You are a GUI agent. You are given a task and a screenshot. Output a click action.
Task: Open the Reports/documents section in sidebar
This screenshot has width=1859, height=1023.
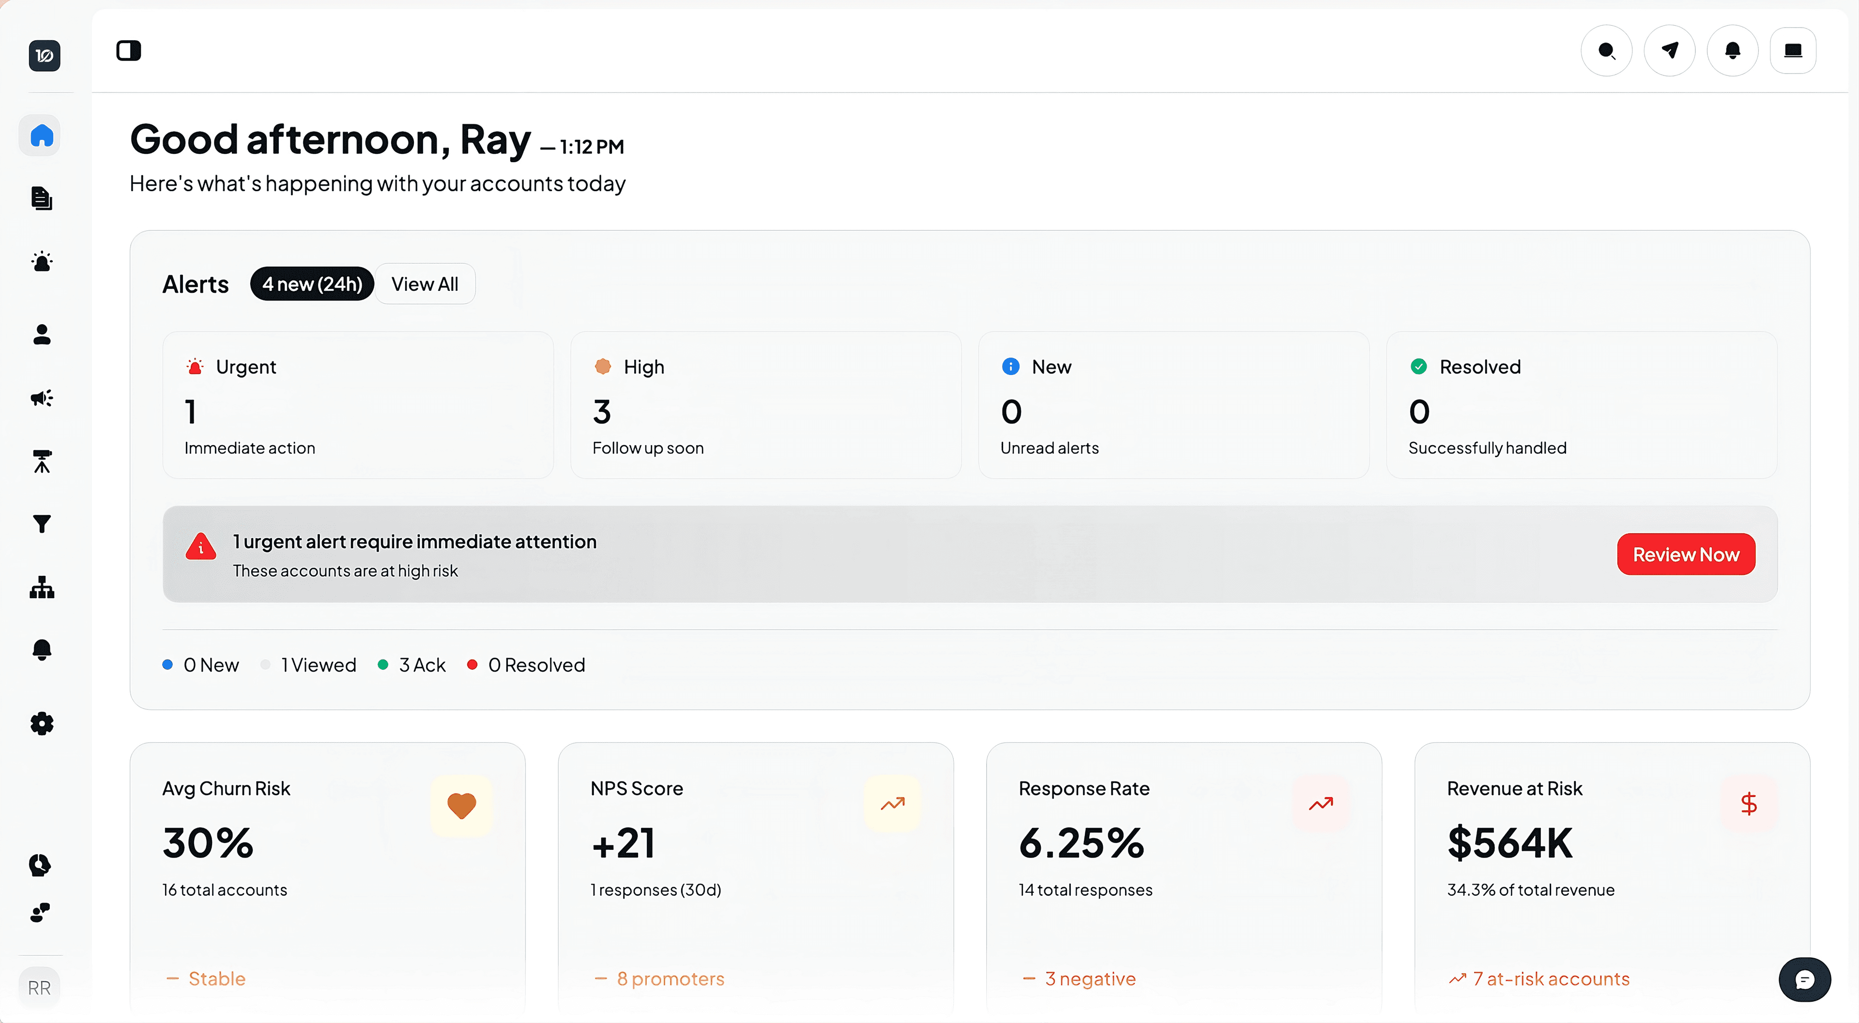click(40, 199)
